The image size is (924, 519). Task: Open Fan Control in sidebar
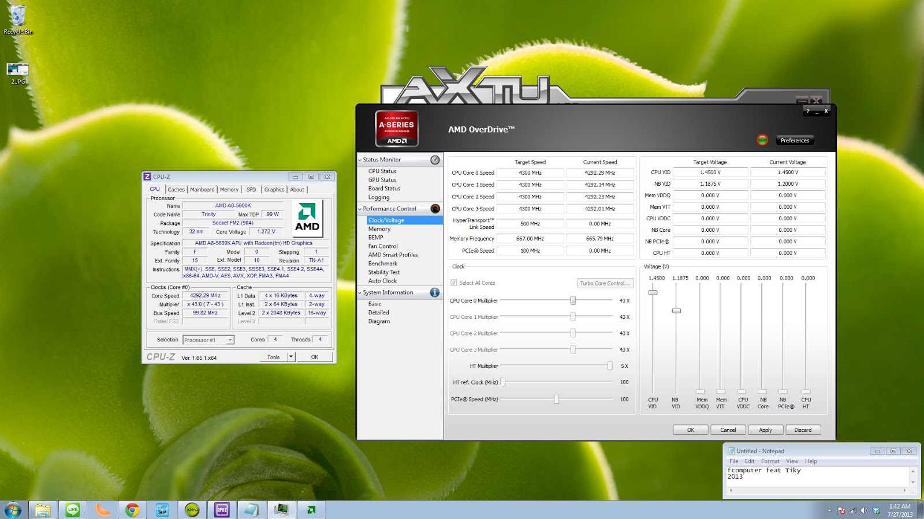383,246
